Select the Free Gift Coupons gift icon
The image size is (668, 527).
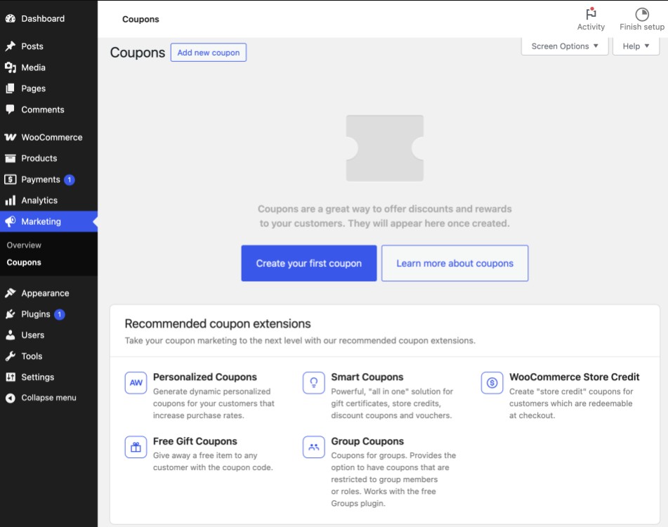(134, 448)
